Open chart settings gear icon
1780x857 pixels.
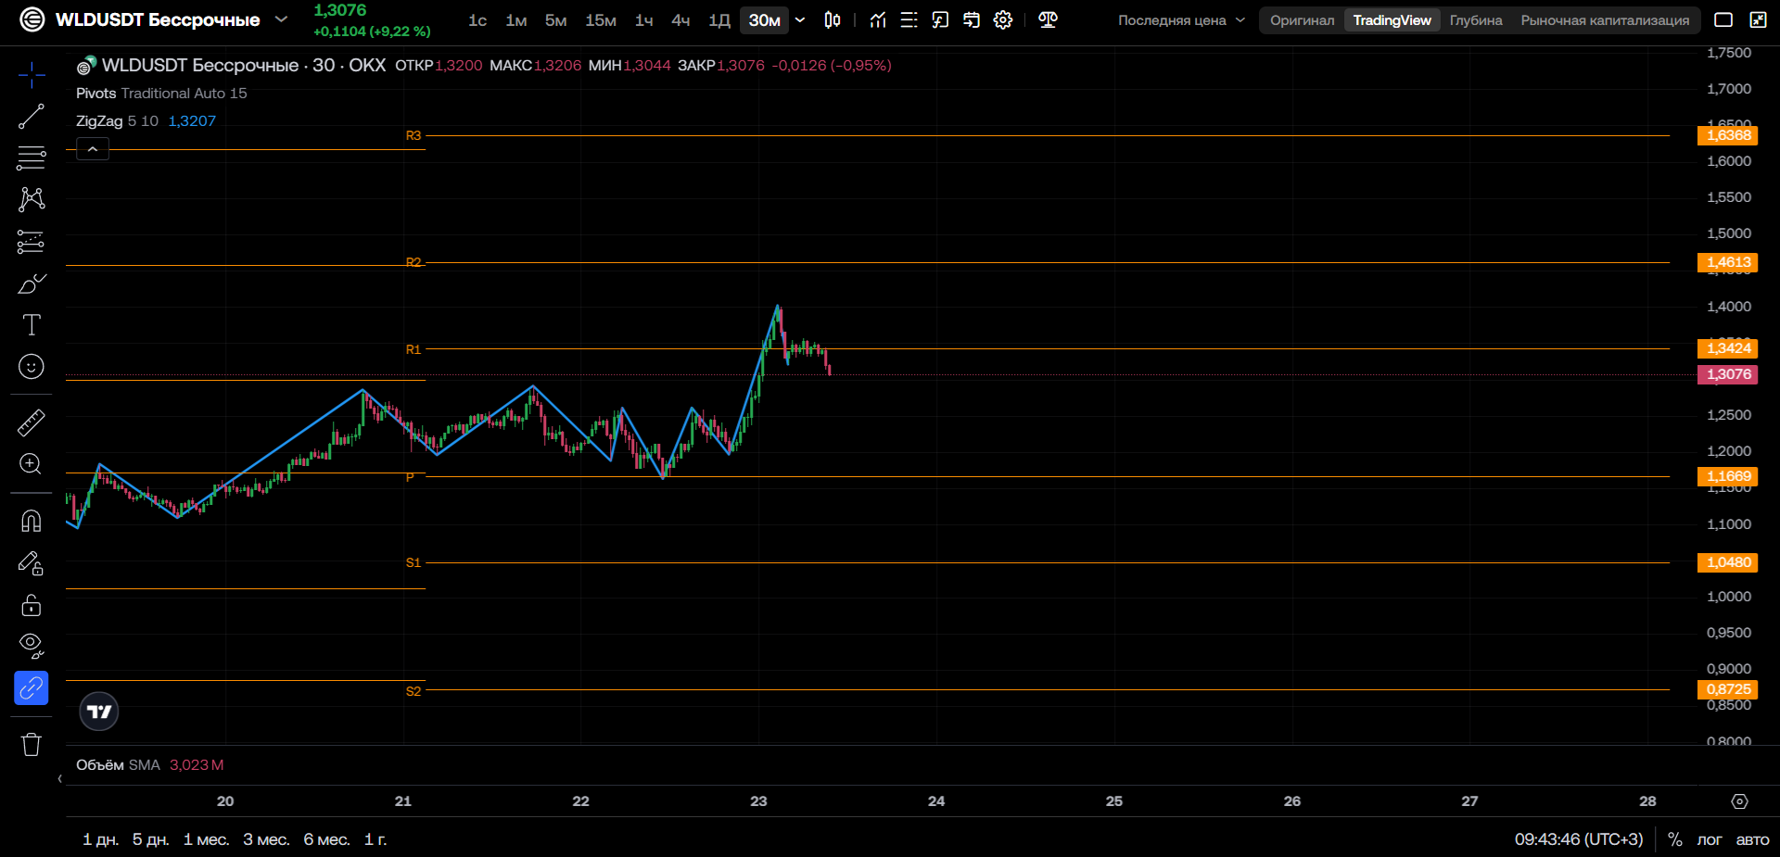[1003, 20]
